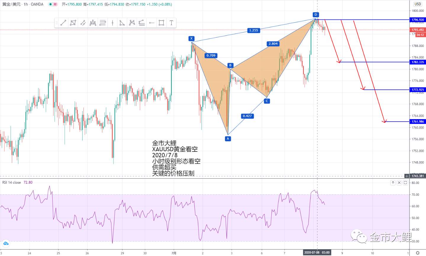This screenshot has width=426, height=256.
Task: Click the 1782.335 horizontal line price label
Action: click(417, 62)
